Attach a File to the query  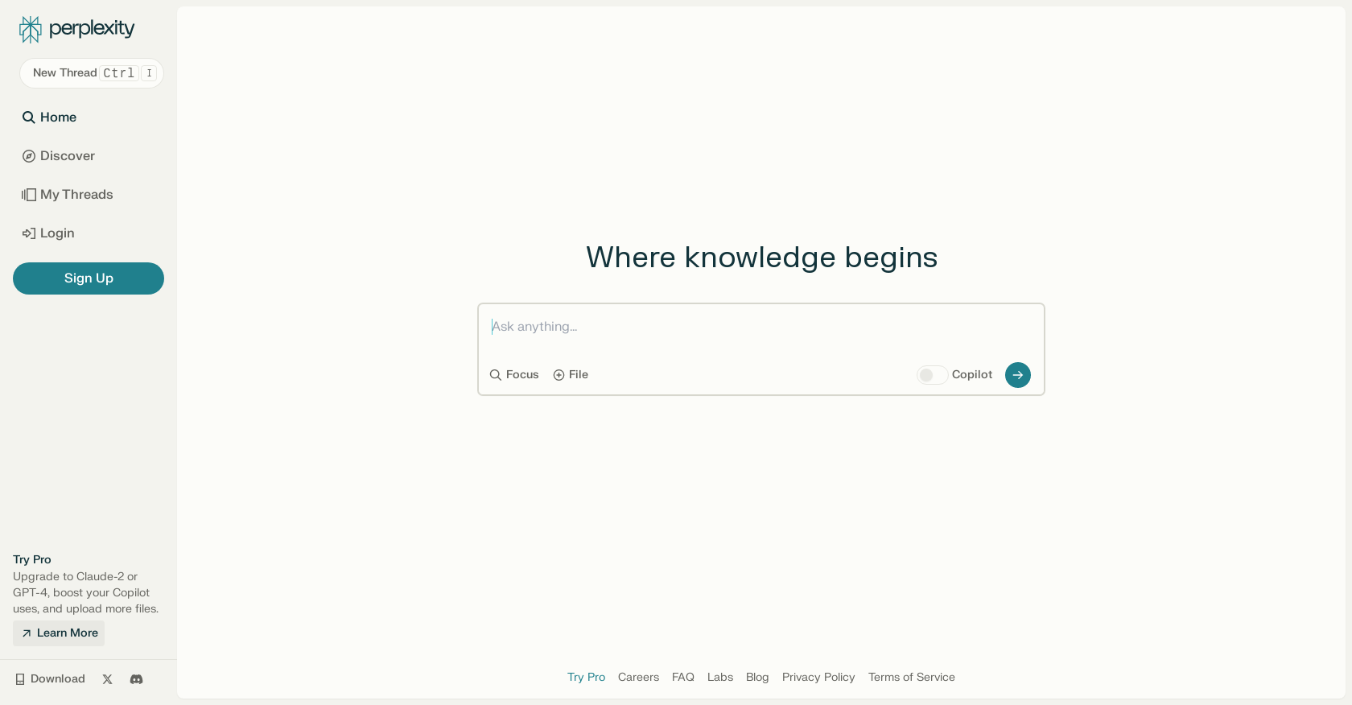[x=571, y=375]
